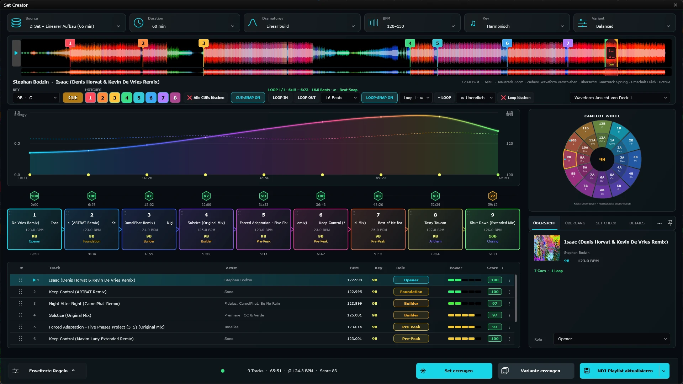
Task: Click Variante erzeugen button
Action: click(536, 371)
